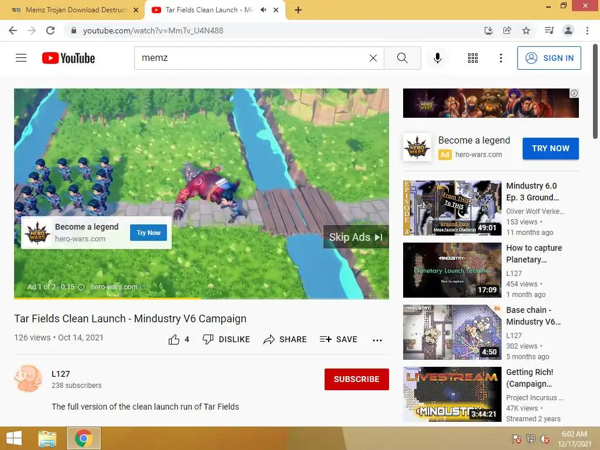600x450 pixels.
Task: Click SAVE to playlist
Action: pos(339,339)
